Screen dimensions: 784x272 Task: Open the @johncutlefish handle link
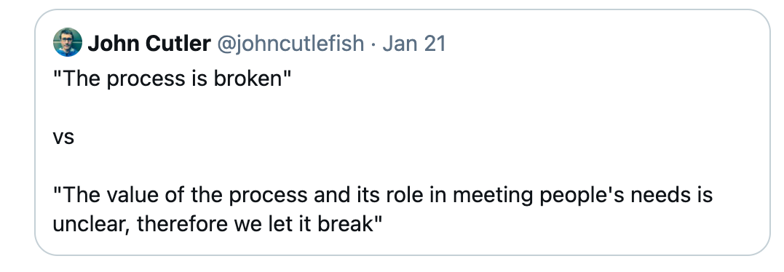(x=290, y=44)
